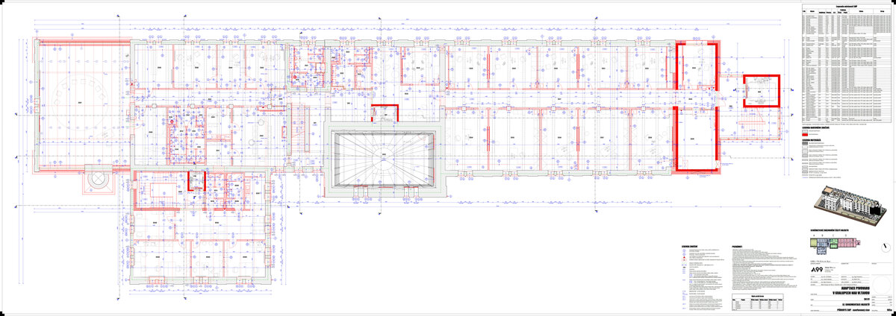Click the A99 studio logo in title block
The image size is (896, 316).
[817, 270]
